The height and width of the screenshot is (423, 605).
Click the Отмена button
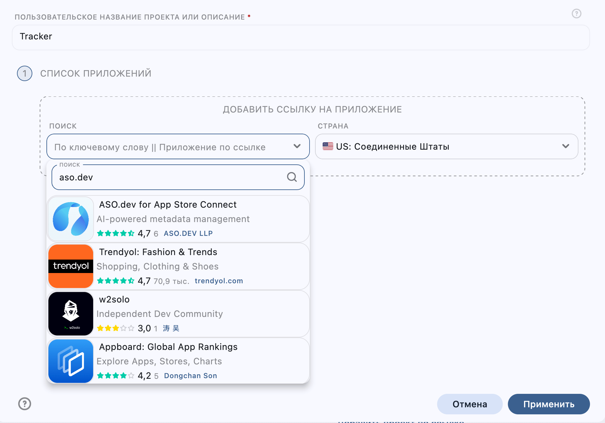(x=470, y=404)
